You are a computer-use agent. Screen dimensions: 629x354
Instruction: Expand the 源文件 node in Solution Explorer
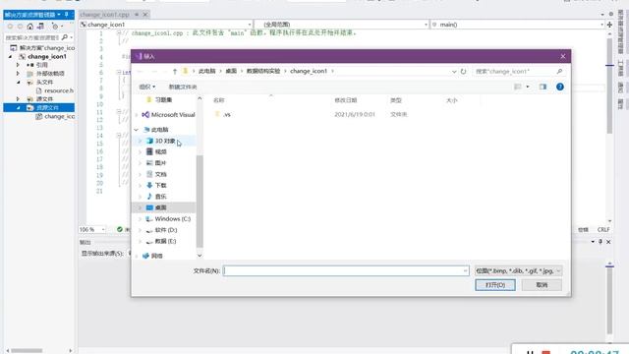click(x=18, y=98)
